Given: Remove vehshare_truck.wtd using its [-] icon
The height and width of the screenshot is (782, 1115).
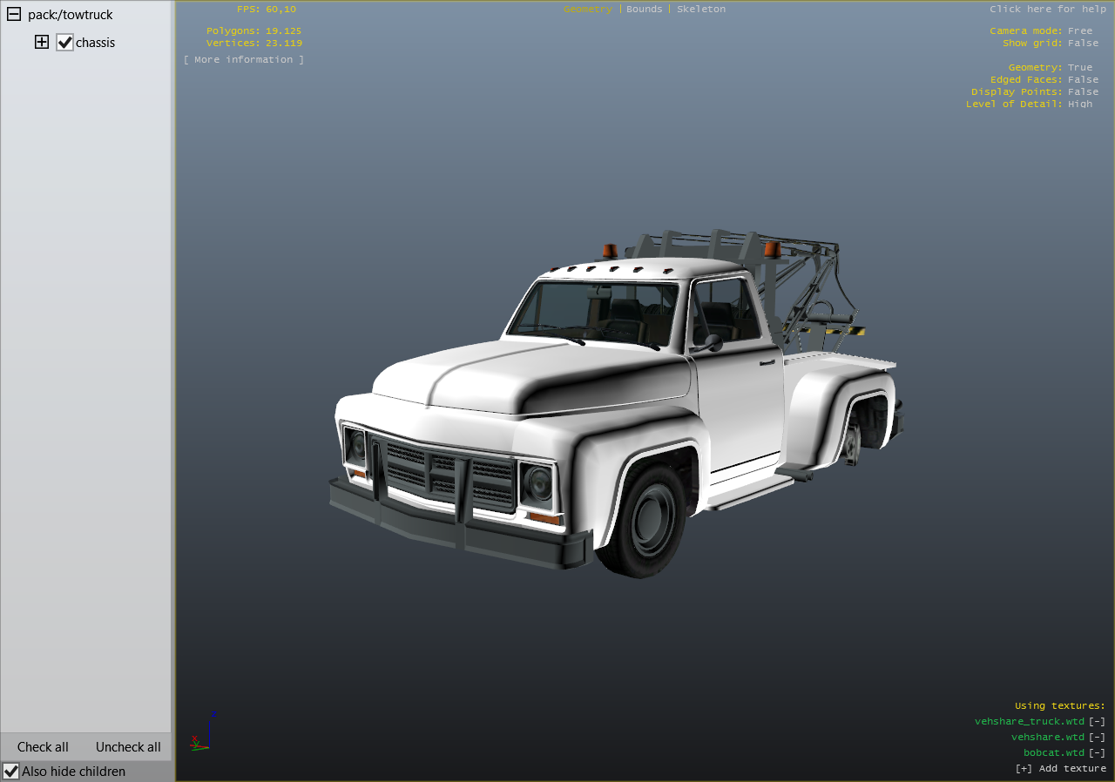Looking at the screenshot, I should [1097, 721].
